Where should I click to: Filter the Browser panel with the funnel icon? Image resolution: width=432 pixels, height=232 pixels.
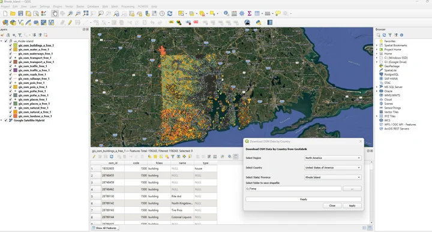coord(390,35)
